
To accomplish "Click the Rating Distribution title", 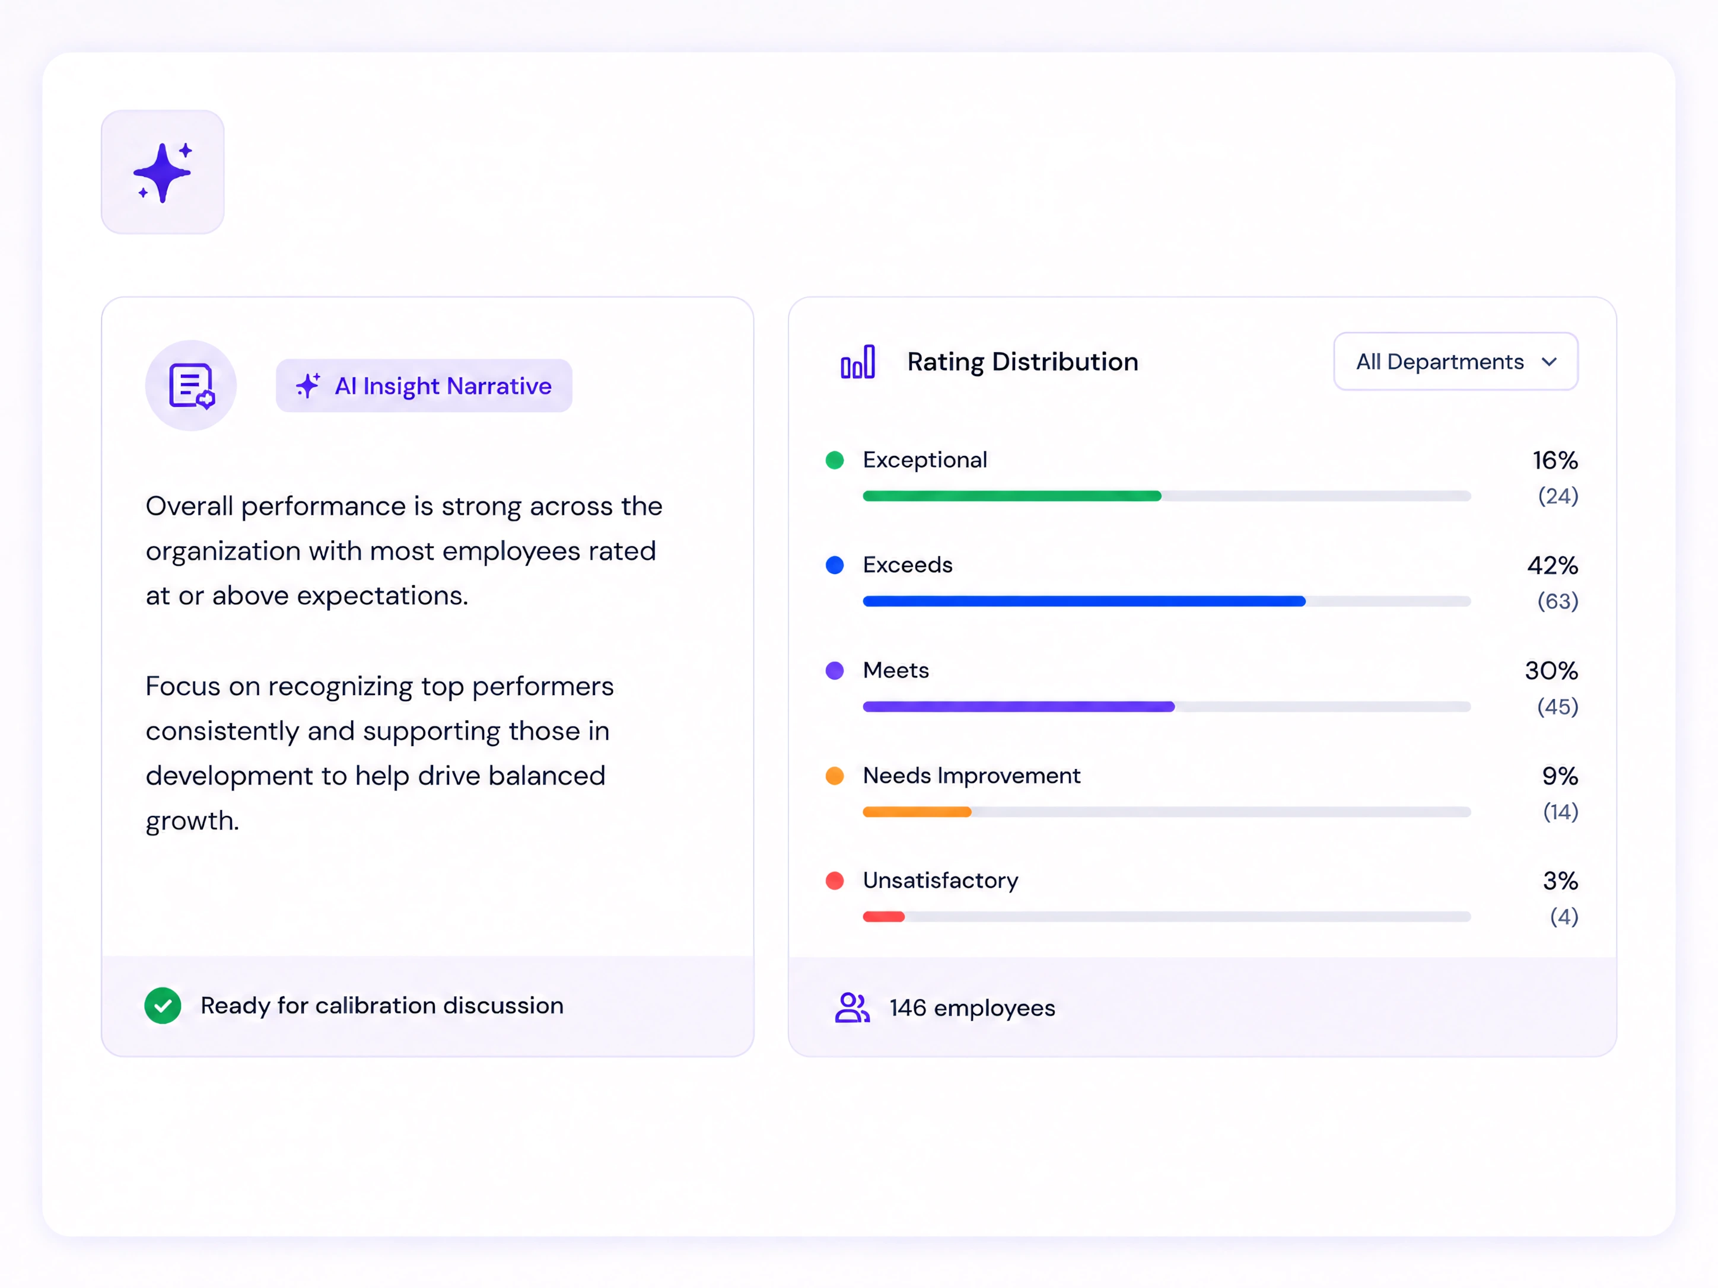I will point(1022,362).
